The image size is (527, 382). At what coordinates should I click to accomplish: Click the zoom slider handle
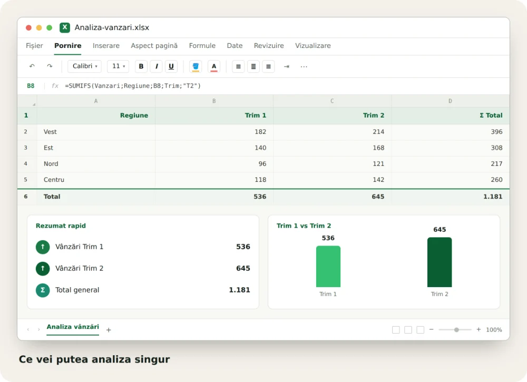(x=456, y=330)
